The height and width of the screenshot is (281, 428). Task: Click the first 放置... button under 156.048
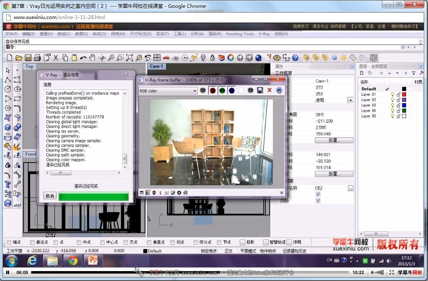coord(334,140)
